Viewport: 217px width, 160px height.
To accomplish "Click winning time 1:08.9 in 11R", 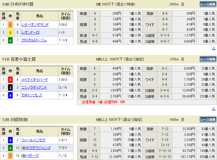I will tap(63, 80).
